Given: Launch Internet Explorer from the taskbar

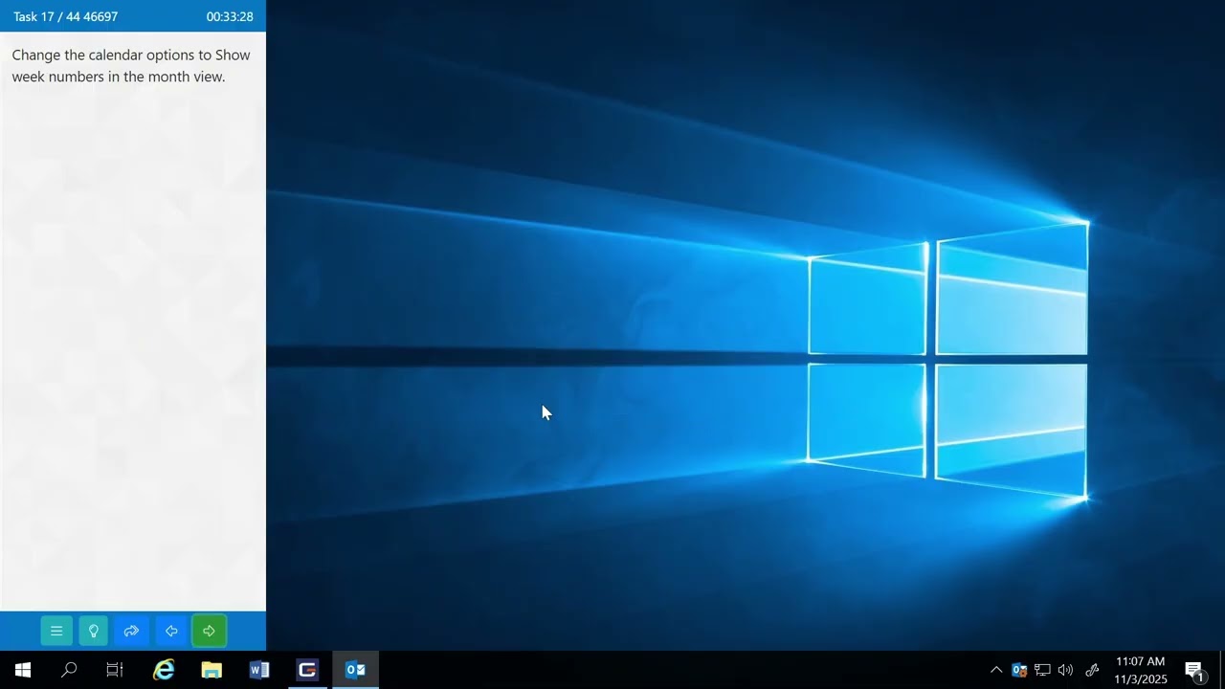Looking at the screenshot, I should coord(164,670).
